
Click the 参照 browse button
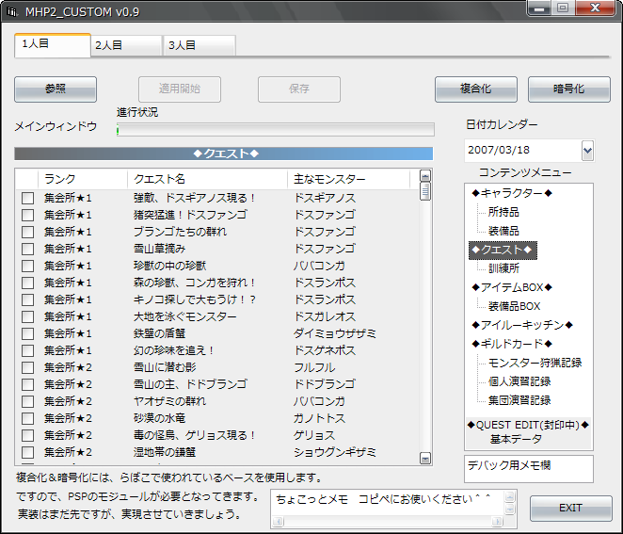coord(56,89)
